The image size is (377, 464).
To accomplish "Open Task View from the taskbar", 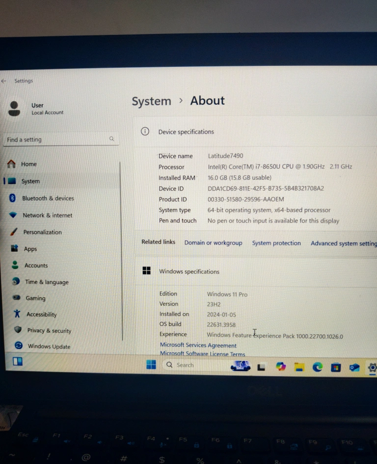I will pyautogui.click(x=261, y=367).
